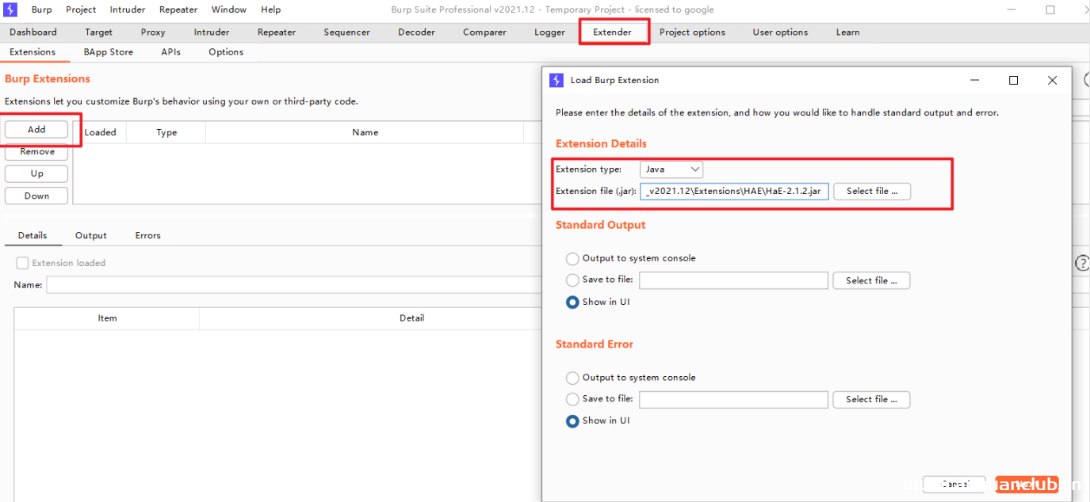Screen dimensions: 1090x502
Task: Select Standard Output 'Show in UI' radio
Action: 572,302
